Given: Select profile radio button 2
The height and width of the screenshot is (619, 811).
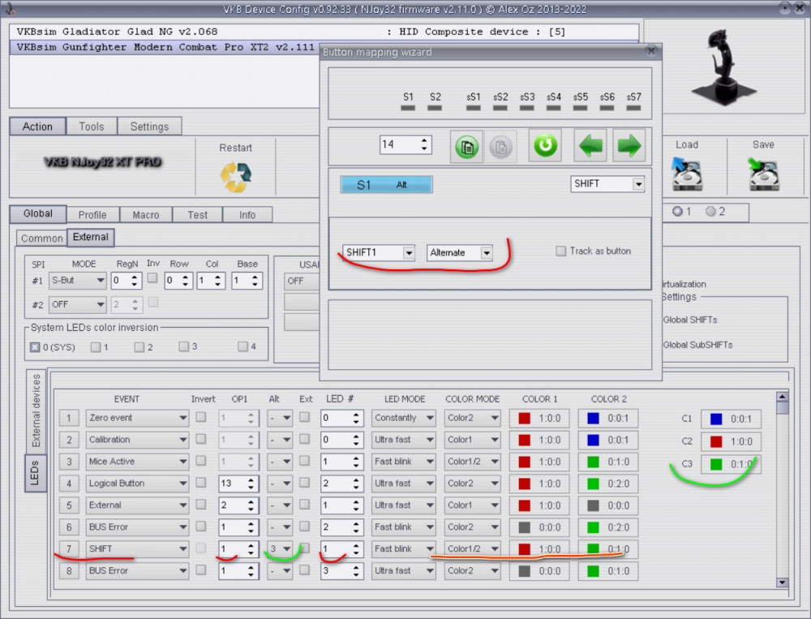Looking at the screenshot, I should coord(710,212).
